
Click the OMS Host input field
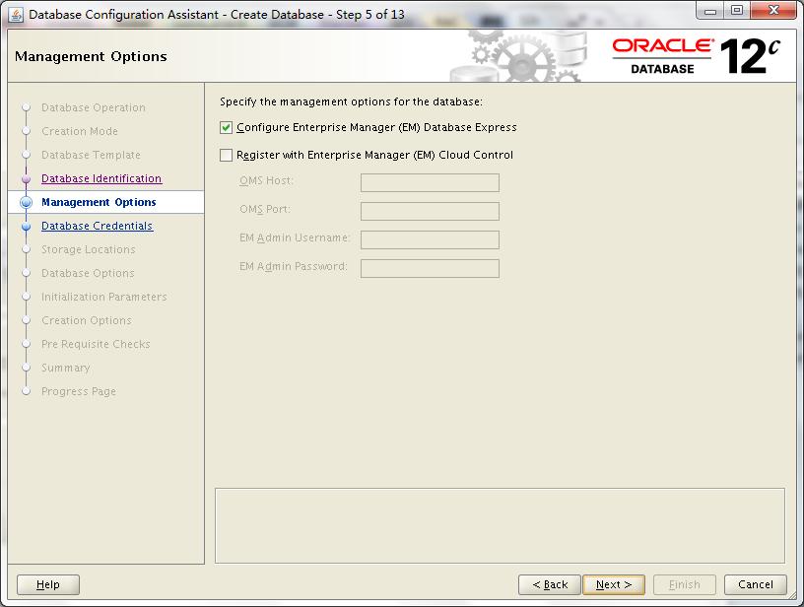[x=430, y=182]
